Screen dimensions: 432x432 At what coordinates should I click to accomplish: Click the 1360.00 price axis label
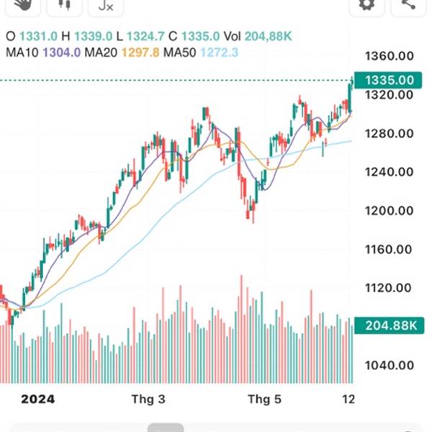390,56
